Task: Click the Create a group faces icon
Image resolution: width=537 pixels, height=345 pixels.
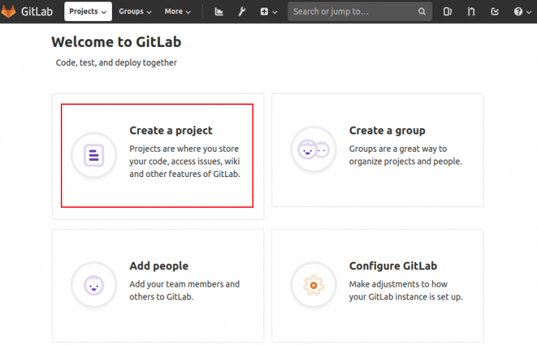Action: 313,149
